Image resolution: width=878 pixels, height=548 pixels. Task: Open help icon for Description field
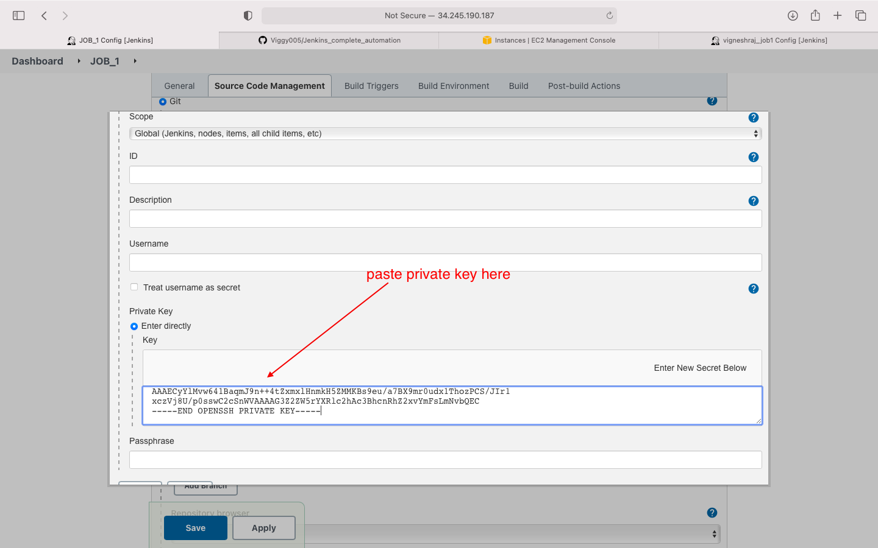click(754, 201)
